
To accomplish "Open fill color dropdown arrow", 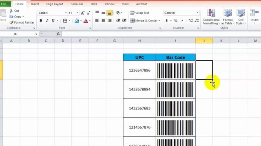I will (81, 21).
